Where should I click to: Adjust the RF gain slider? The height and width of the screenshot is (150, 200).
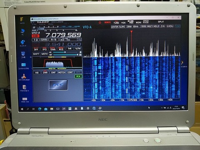pyautogui.click(x=65, y=55)
